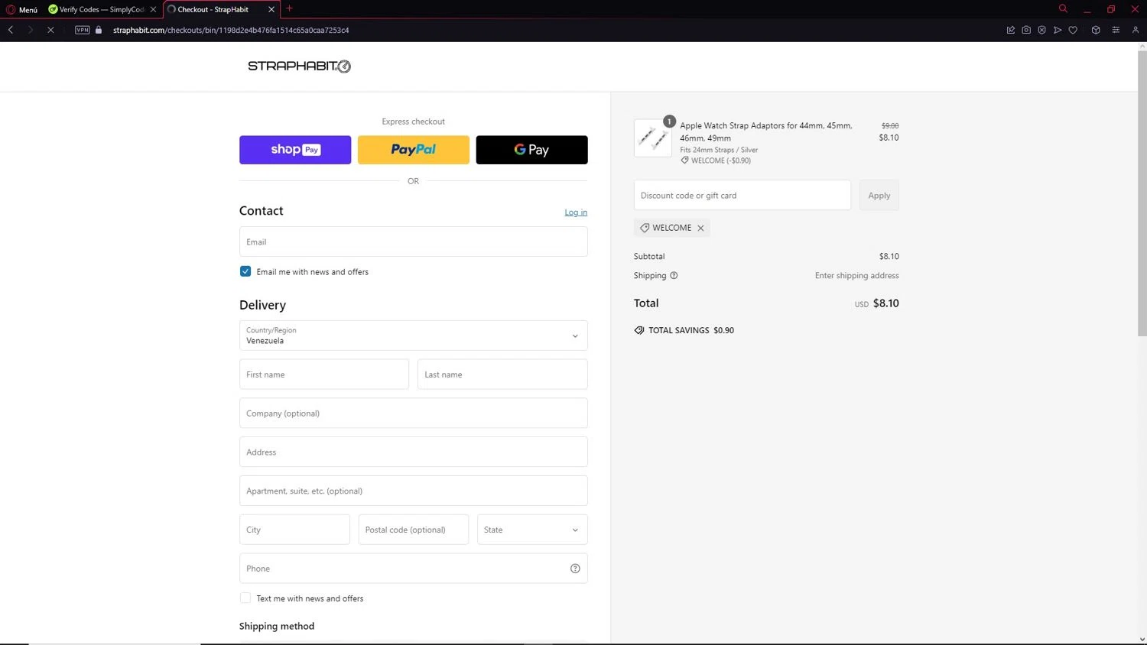Viewport: 1147px width, 645px height.
Task: Pay with Google Pay express checkout
Action: click(531, 150)
